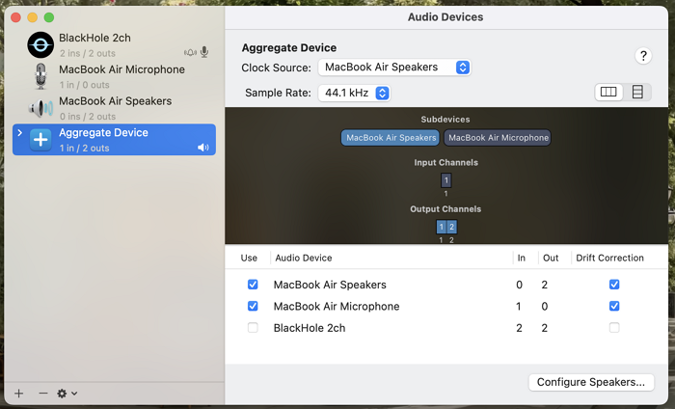Select the MacBook Air Speakers subdevice pill
Screen dimensions: 675x409
pyautogui.click(x=391, y=138)
